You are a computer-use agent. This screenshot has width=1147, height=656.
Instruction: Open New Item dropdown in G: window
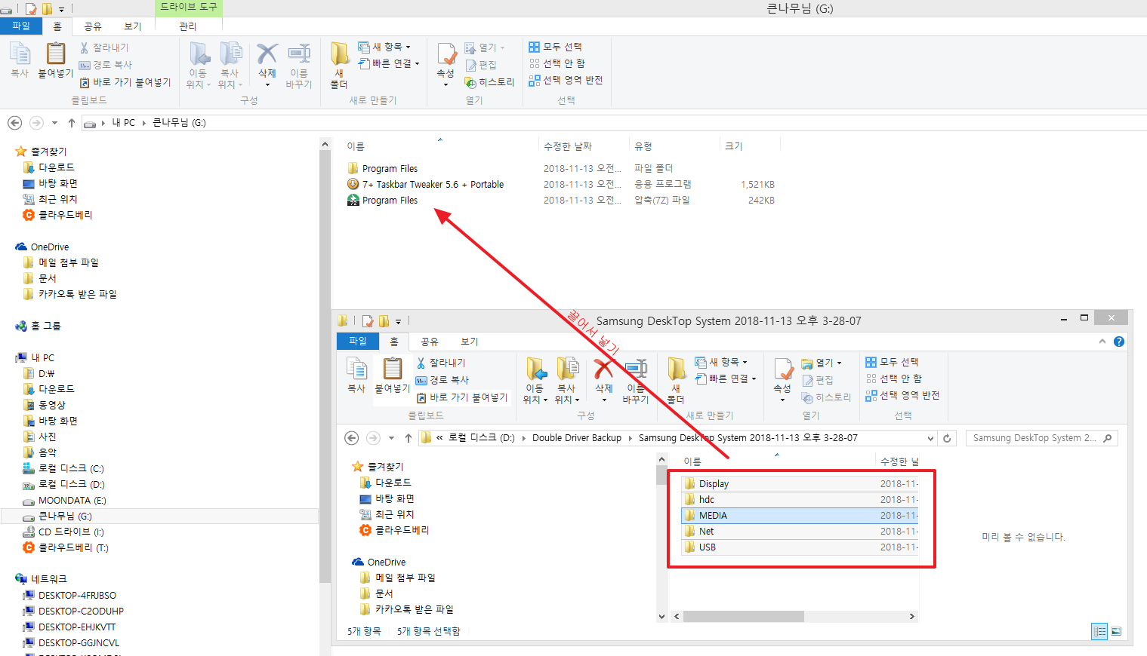point(384,47)
